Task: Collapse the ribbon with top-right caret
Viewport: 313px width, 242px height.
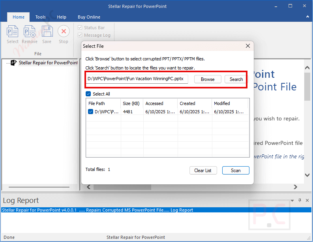Action: coord(307,17)
